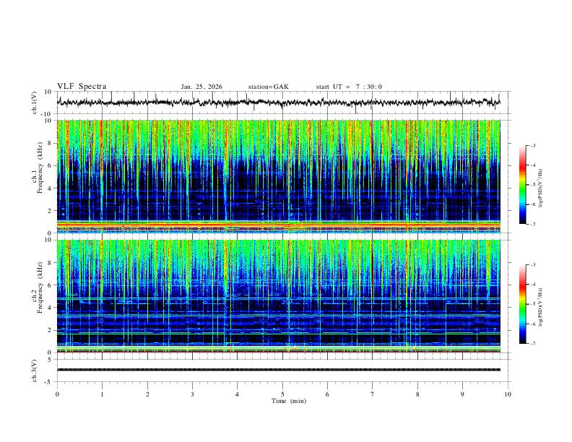Click the time axis tick label '0'
The image size is (572, 442).
[x=57, y=394]
